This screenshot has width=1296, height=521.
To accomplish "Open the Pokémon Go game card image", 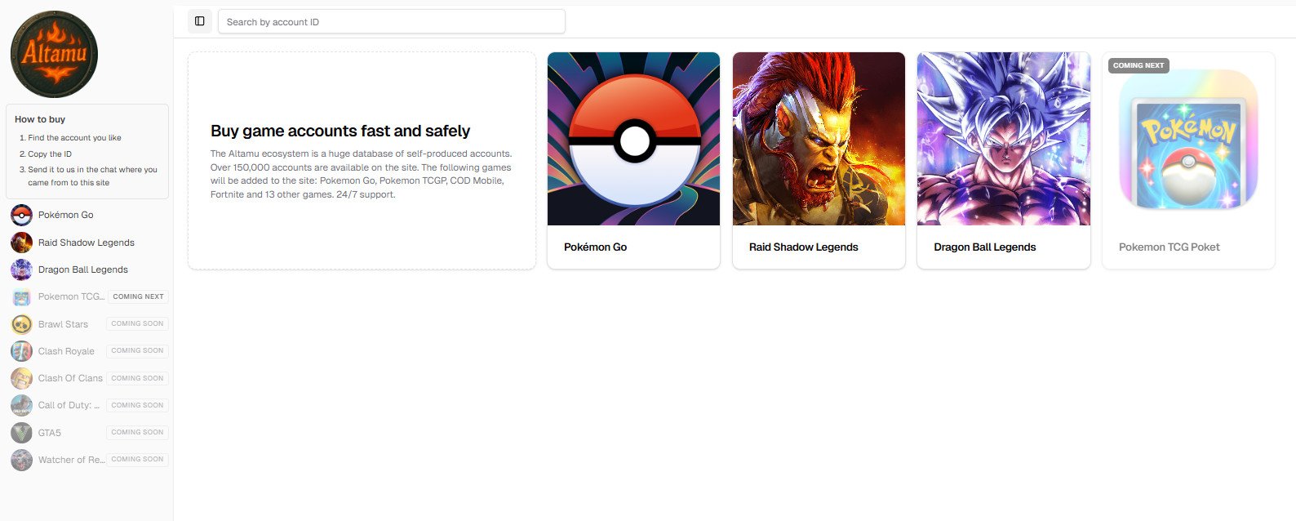I will pyautogui.click(x=633, y=139).
